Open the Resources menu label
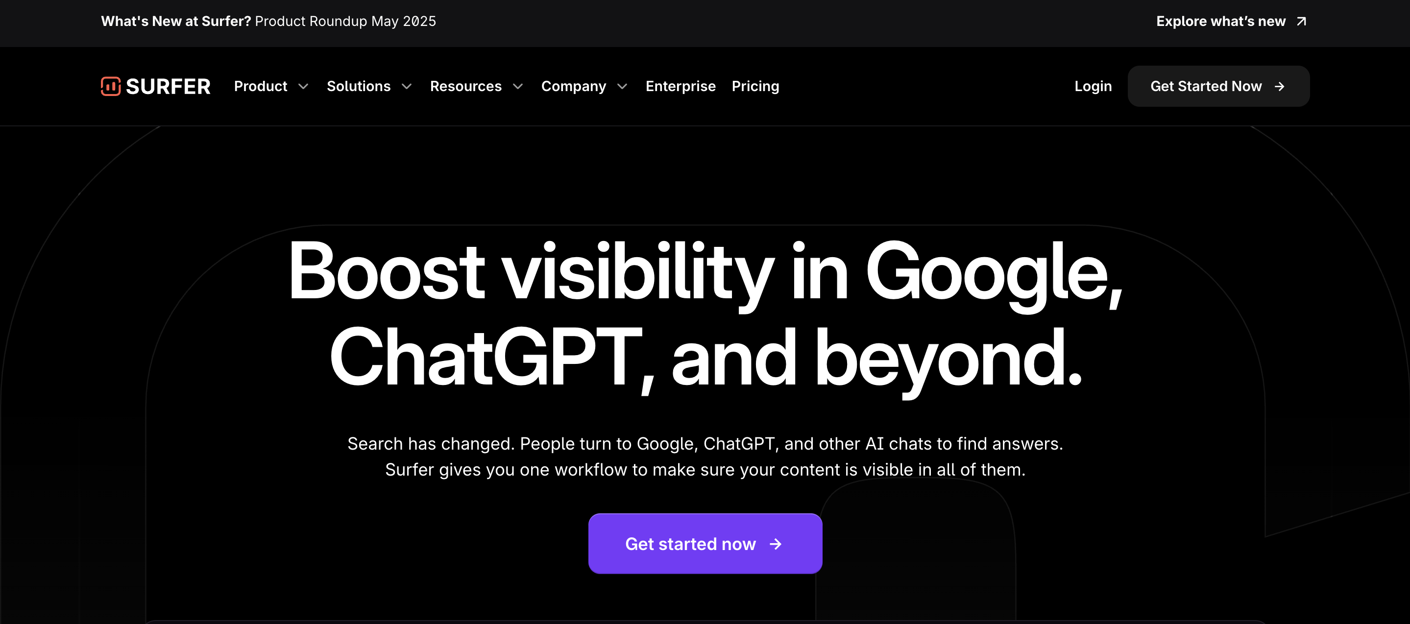The width and height of the screenshot is (1410, 624). tap(466, 87)
